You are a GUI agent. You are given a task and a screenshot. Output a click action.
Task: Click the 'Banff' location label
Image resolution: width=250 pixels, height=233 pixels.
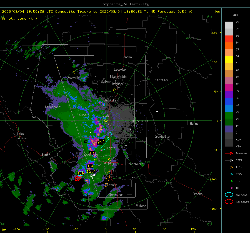coord(46,154)
